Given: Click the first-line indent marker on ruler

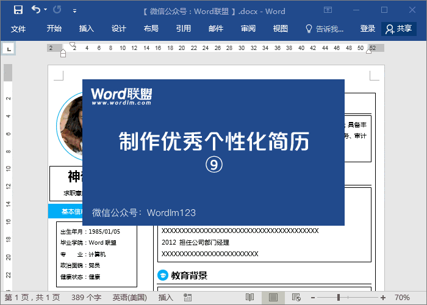Looking at the screenshot, I should coord(72,44).
